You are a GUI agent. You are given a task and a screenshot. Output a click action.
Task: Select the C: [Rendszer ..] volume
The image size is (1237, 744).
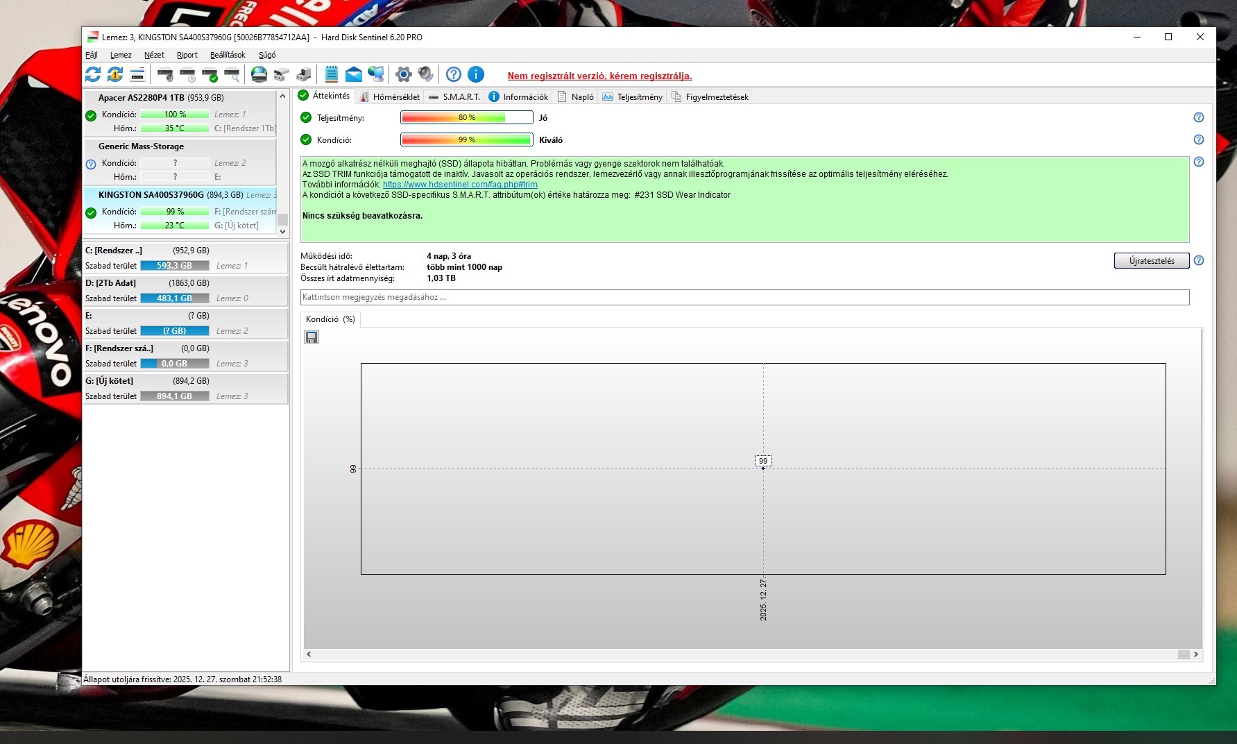(185, 257)
